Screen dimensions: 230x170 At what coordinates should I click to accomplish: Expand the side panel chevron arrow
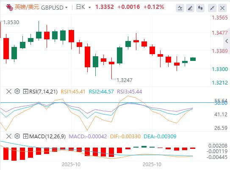pos(227,41)
